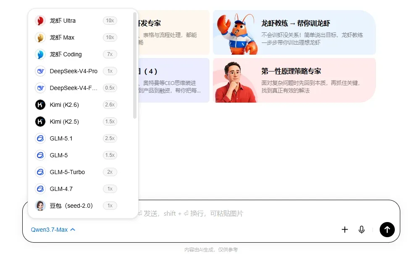Click the 豆包 (seed-2.0) avatar icon
Viewport: 420px width, 254px height.
coord(40,206)
